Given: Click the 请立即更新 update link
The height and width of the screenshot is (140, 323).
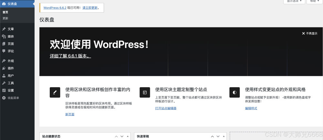Looking at the screenshot, I should 90,8.
